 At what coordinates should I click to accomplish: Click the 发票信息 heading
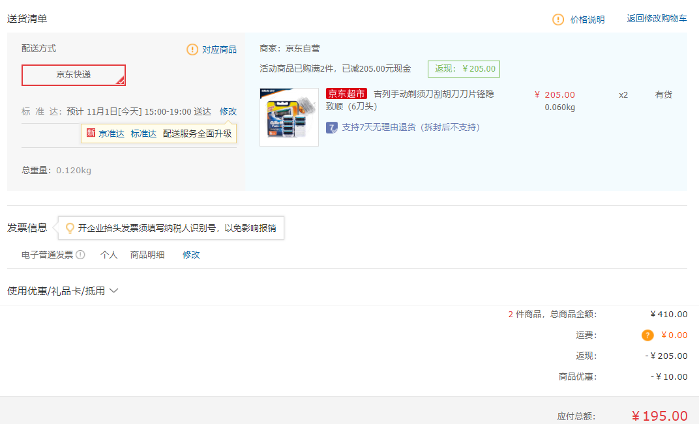(x=27, y=228)
